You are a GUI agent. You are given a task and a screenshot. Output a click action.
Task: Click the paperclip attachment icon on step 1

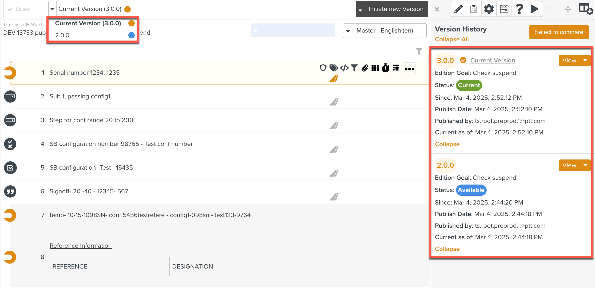click(x=365, y=68)
